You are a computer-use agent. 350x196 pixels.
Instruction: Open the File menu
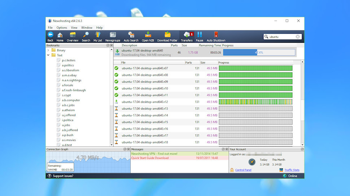[x=50, y=28]
